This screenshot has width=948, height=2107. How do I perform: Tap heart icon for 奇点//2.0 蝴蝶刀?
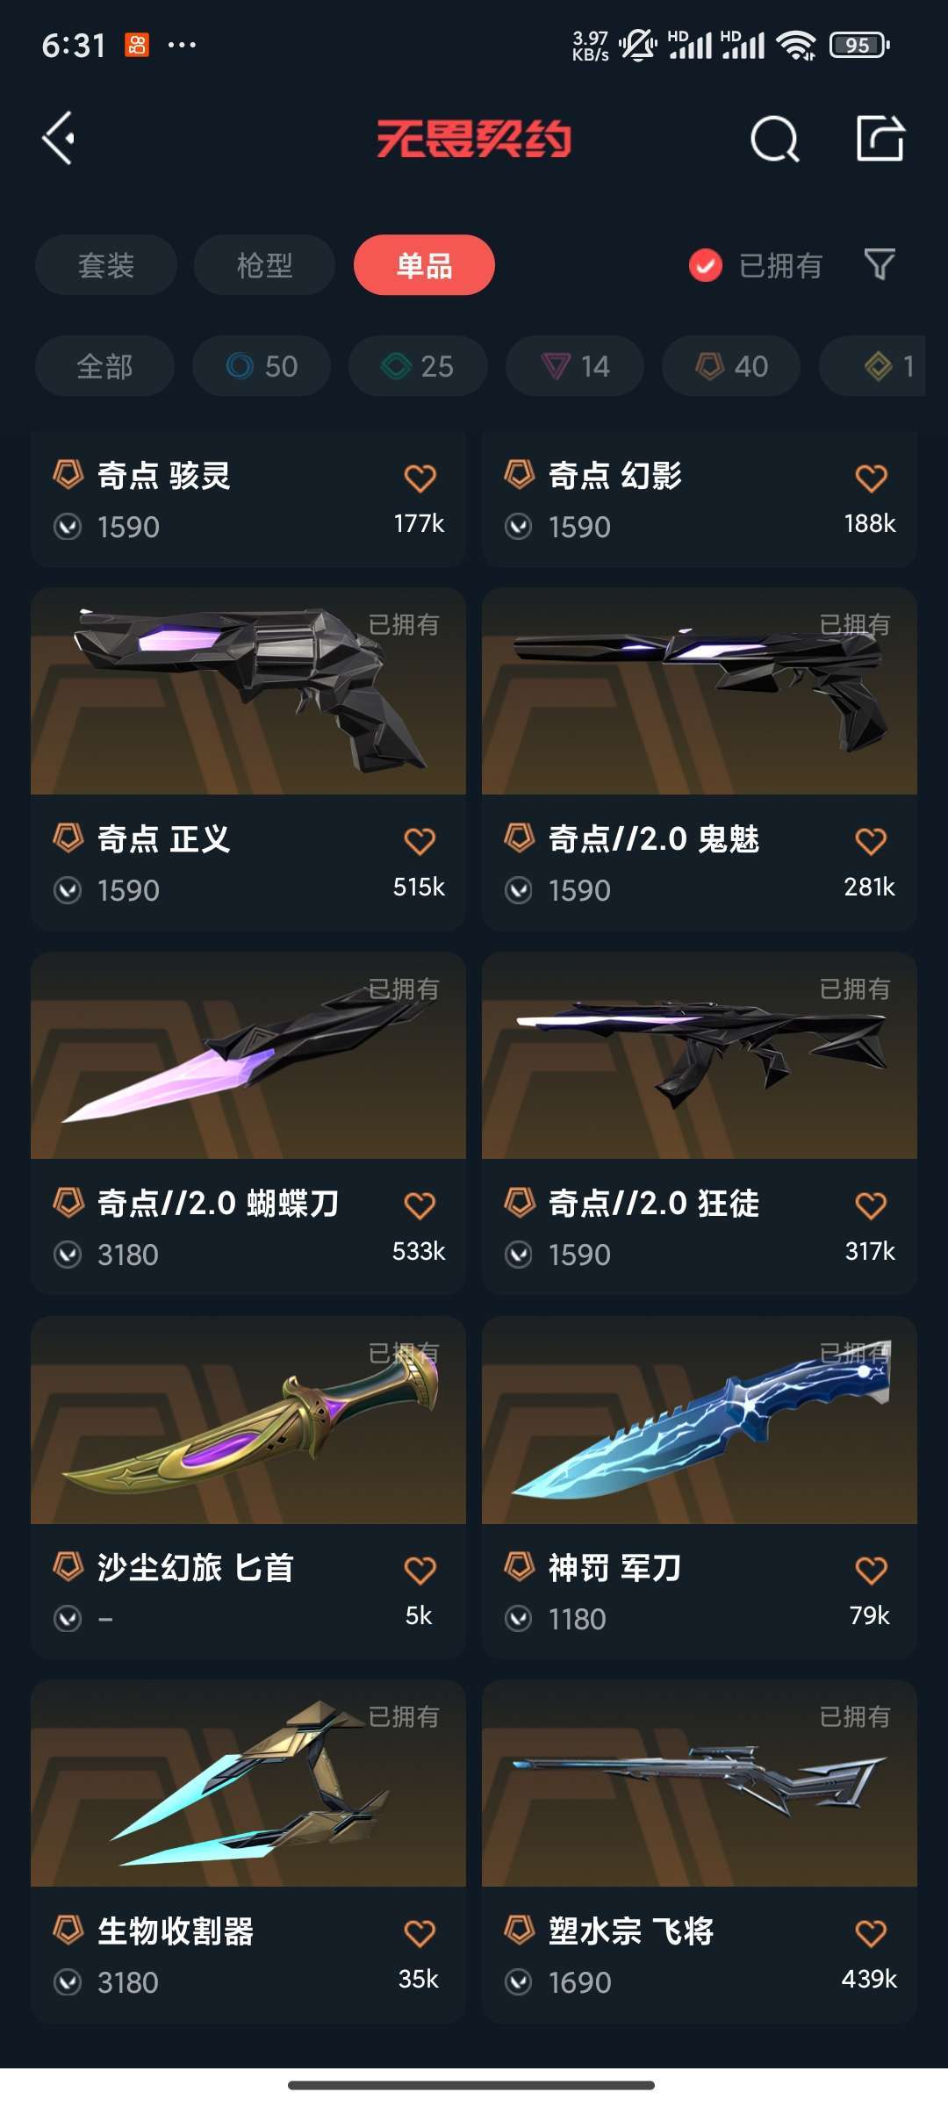[x=420, y=1205]
